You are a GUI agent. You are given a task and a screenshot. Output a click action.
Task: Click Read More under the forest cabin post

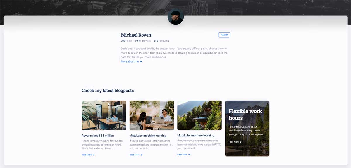tap(182, 155)
